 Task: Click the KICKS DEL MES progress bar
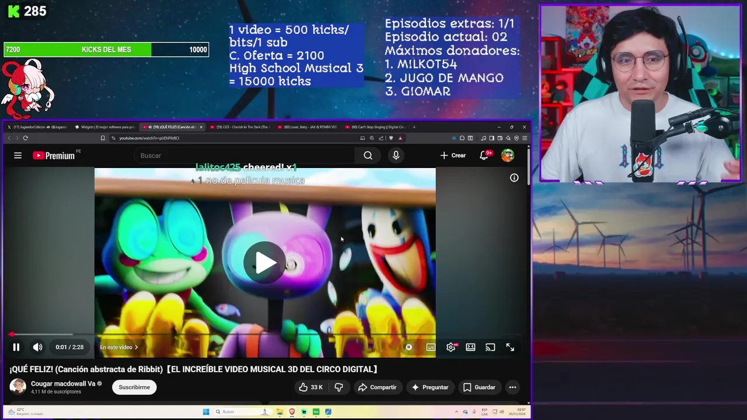coord(106,50)
